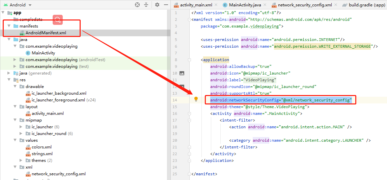Click the com.example.videoplaying package attribute value
The width and height of the screenshot is (387, 180).
(250, 26)
